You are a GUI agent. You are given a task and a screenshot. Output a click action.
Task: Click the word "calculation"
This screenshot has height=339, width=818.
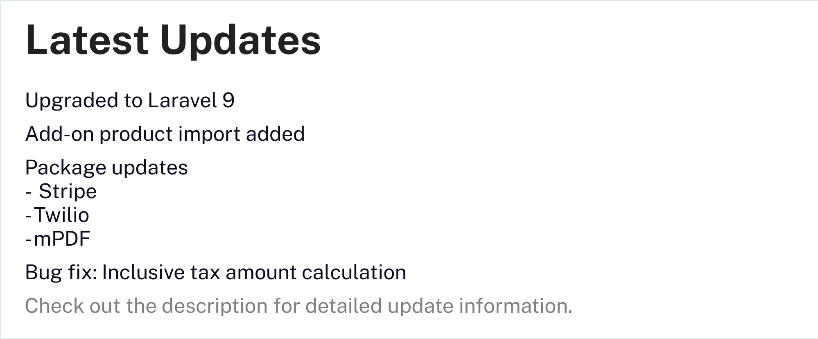click(354, 272)
